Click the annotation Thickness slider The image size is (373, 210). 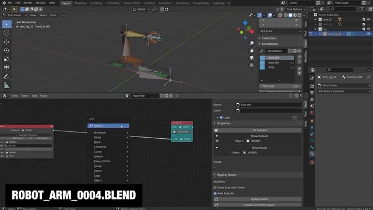280,86
